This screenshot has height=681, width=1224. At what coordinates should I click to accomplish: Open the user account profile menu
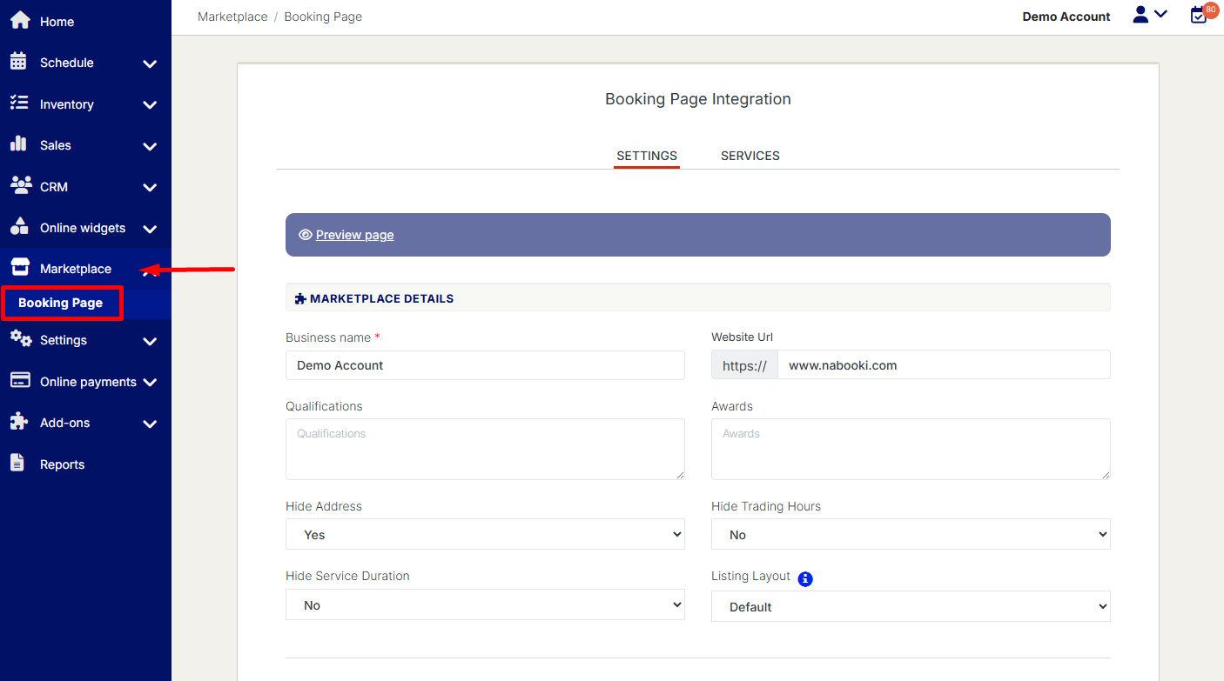point(1149,16)
